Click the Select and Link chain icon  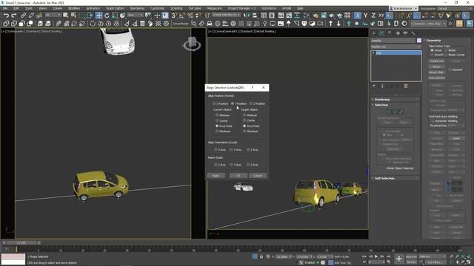tap(23, 16)
